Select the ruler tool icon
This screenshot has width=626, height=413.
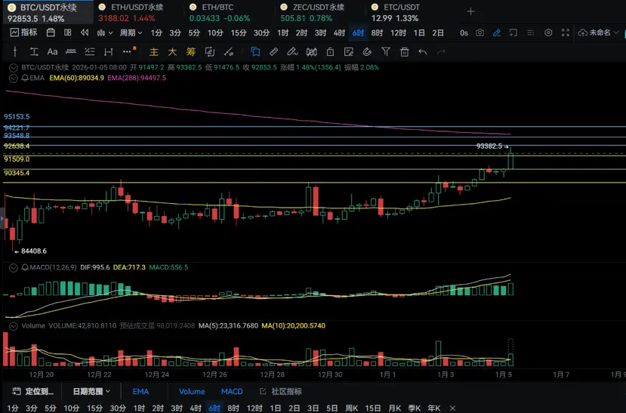point(273,51)
